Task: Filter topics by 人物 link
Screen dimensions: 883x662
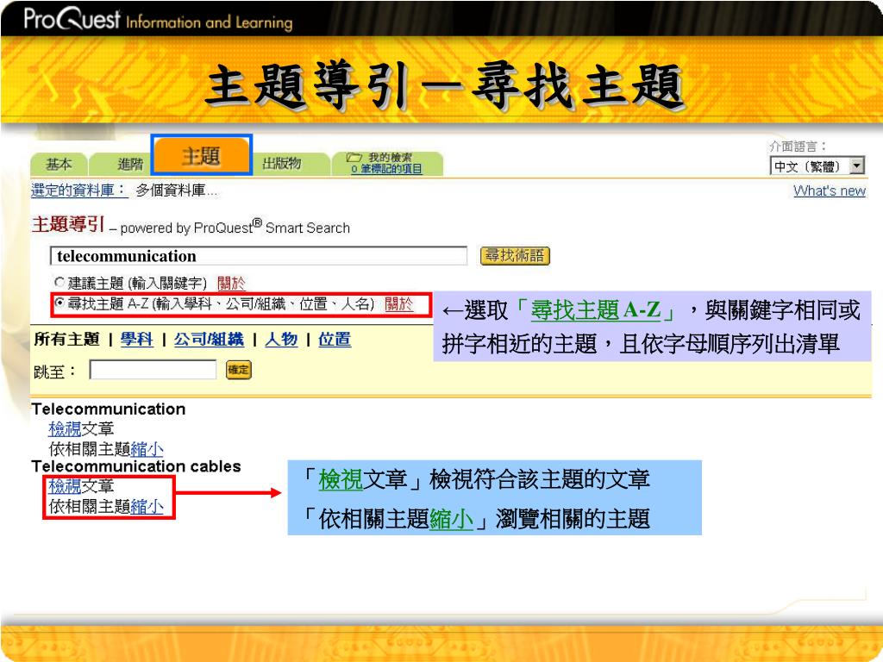Action: click(281, 339)
